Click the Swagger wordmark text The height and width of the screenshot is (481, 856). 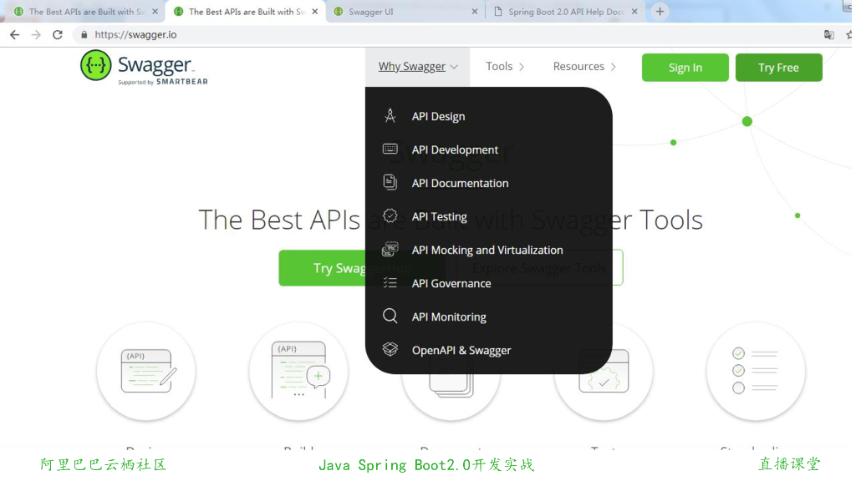click(155, 65)
